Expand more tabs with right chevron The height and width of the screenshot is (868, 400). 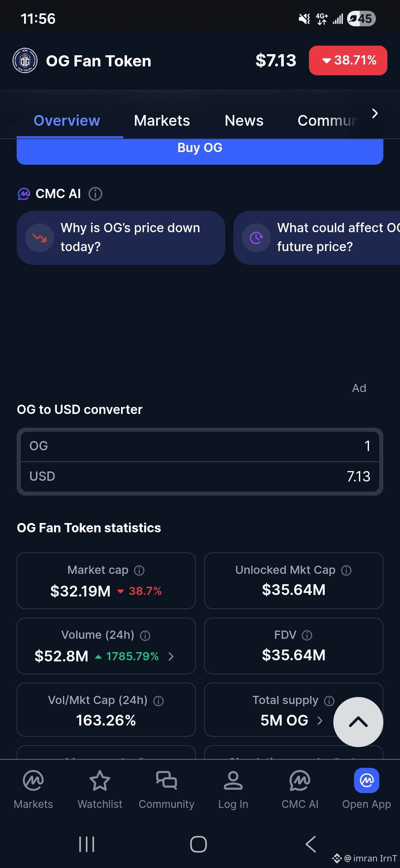click(375, 113)
